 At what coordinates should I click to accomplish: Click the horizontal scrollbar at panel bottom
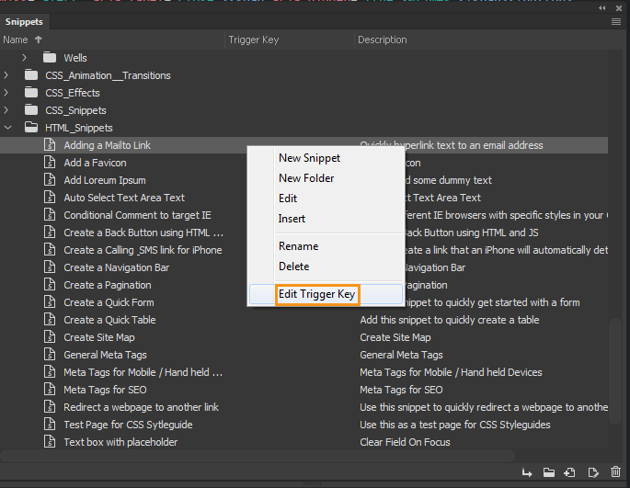[258, 456]
